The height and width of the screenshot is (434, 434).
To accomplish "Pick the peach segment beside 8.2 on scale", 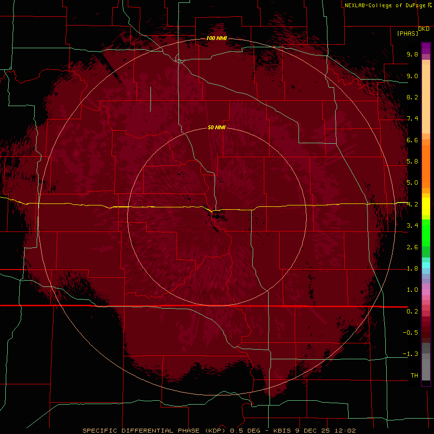I will pos(426,99).
